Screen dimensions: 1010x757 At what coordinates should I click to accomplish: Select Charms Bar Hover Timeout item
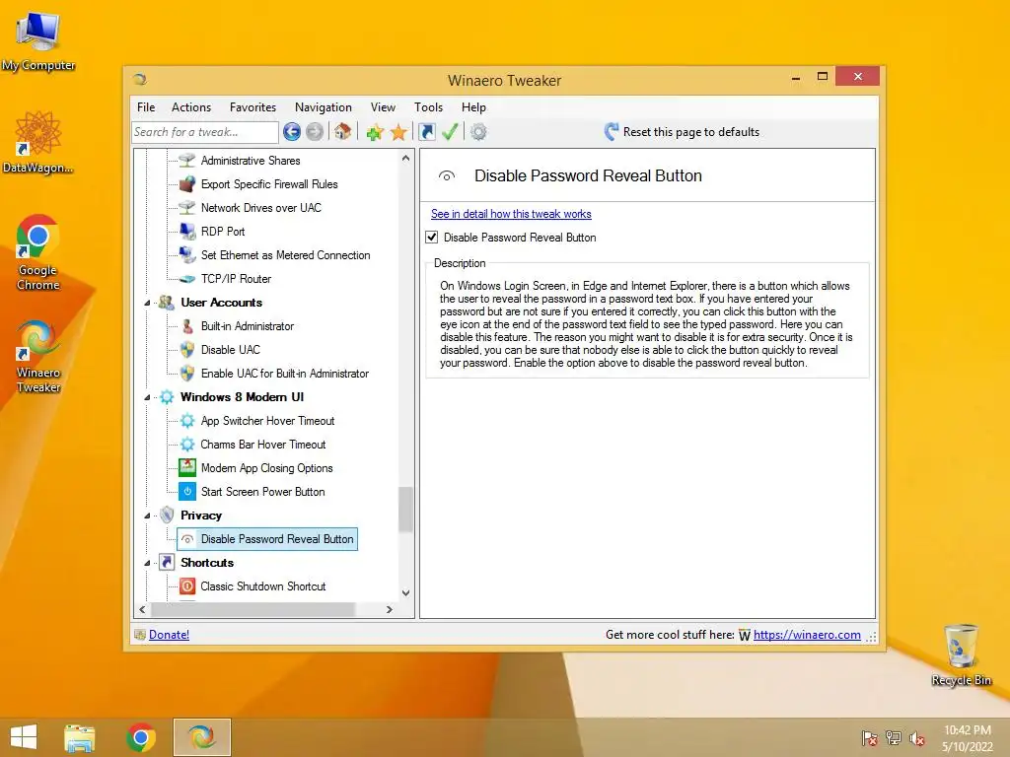[x=263, y=445]
